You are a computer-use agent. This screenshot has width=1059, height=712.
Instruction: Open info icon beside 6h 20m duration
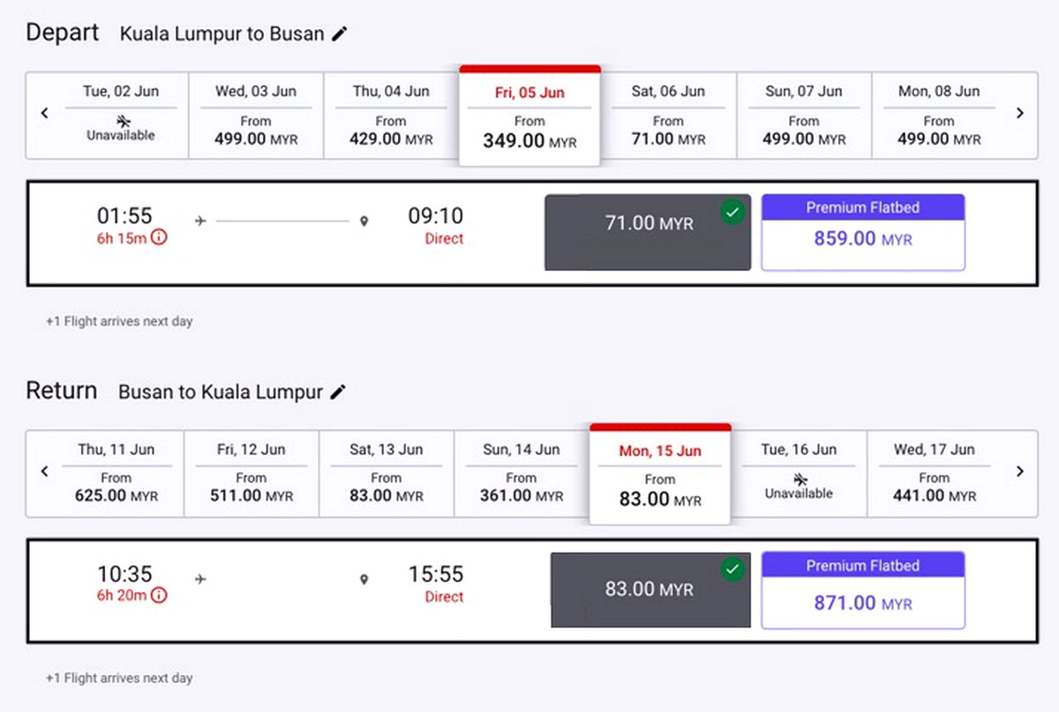159,596
